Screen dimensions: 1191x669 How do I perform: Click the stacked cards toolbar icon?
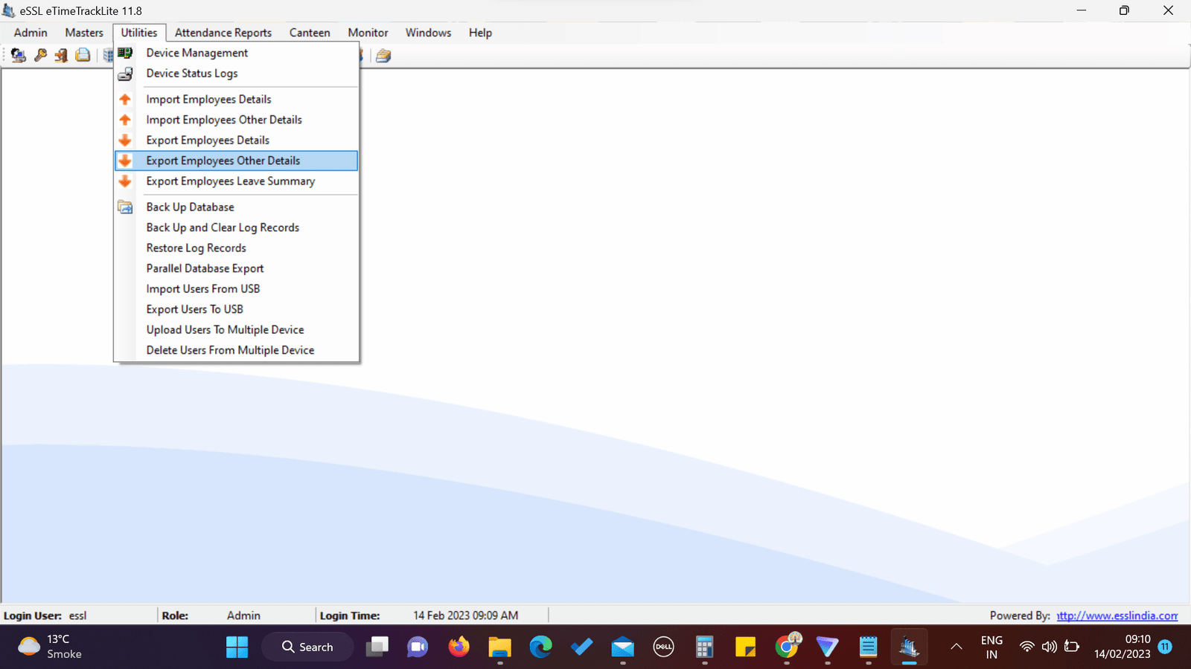click(x=383, y=56)
